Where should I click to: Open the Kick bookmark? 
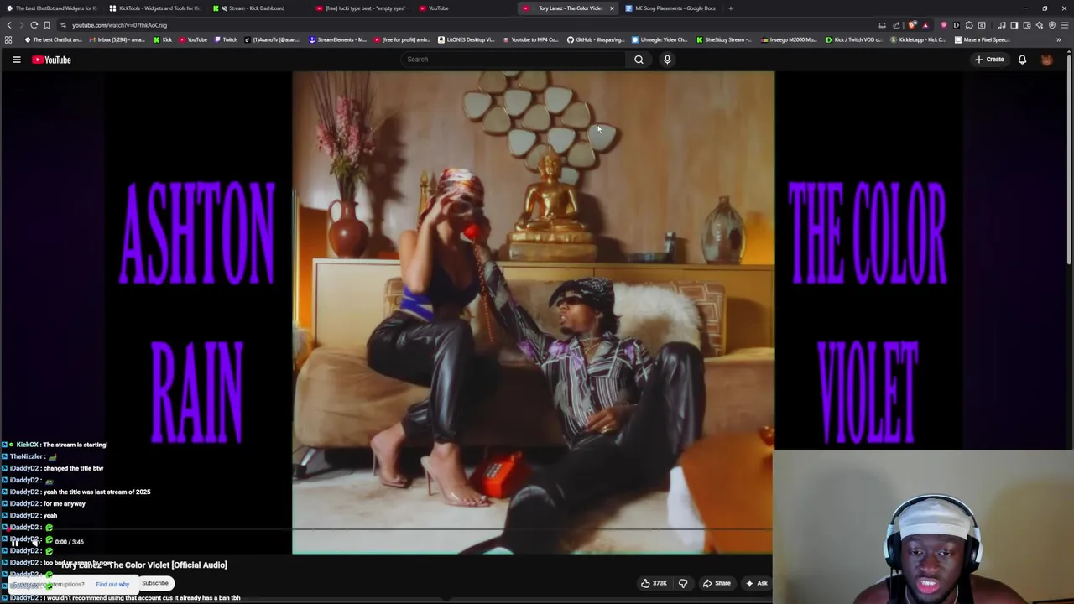[163, 39]
